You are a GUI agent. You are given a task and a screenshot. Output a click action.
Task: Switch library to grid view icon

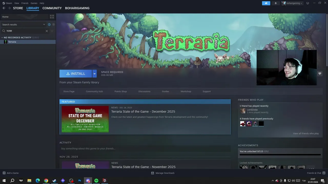click(x=52, y=17)
